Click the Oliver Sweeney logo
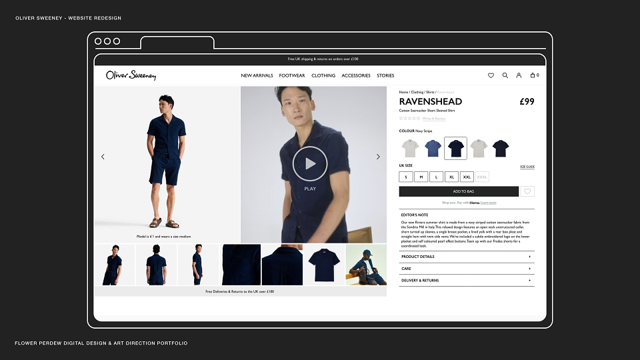 coord(131,75)
